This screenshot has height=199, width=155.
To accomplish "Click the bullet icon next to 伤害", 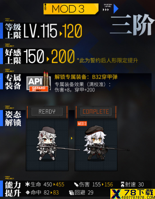I will 76,185.
